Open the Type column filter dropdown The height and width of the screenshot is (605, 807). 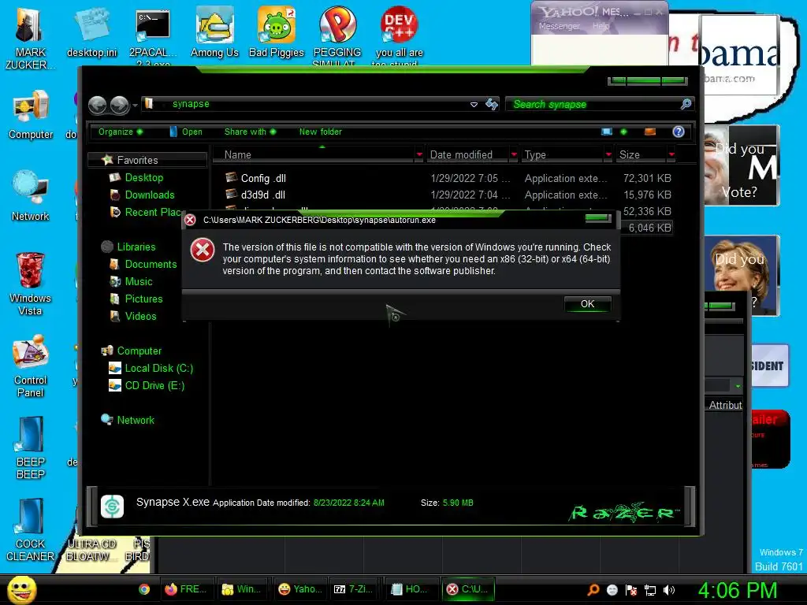point(608,155)
